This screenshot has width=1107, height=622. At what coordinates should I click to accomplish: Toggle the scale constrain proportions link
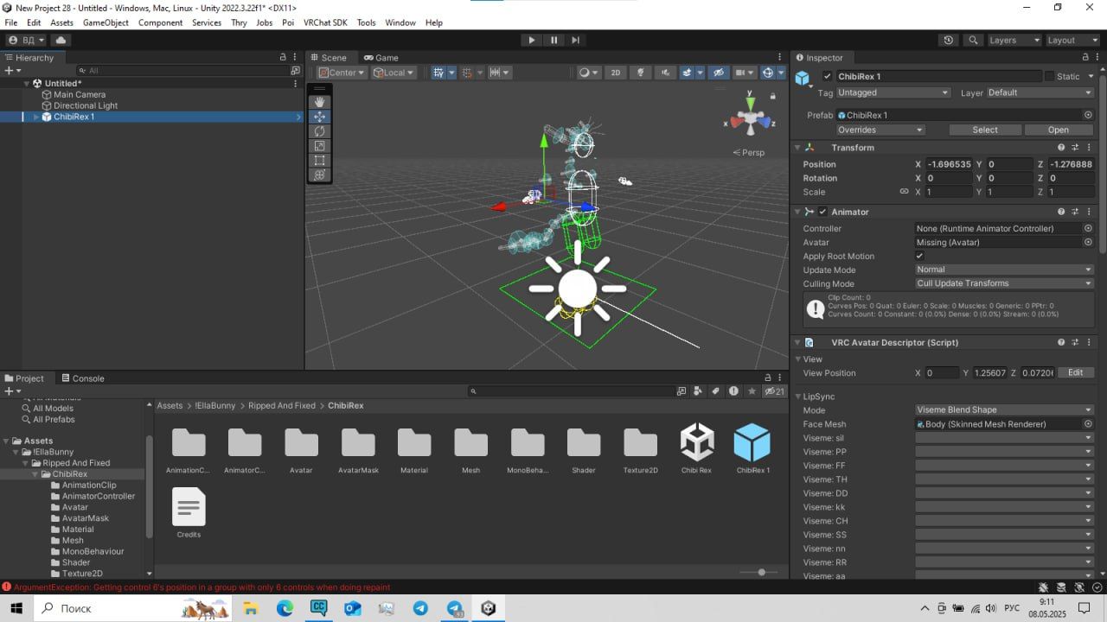pyautogui.click(x=905, y=192)
